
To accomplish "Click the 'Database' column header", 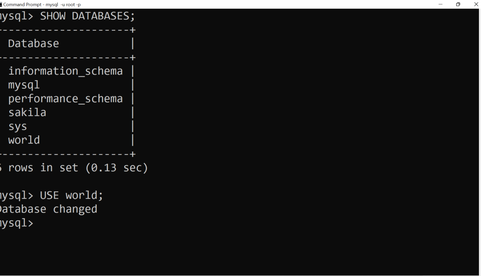I will tap(34, 44).
